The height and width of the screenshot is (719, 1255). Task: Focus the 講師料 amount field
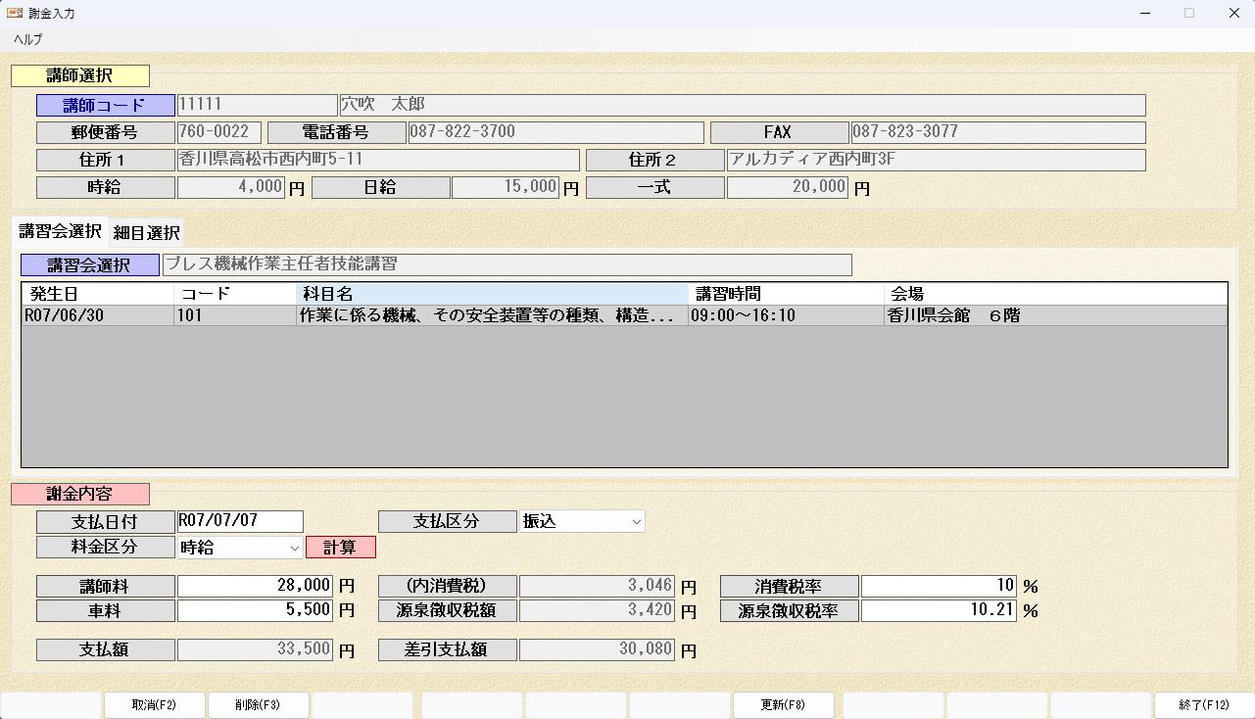pyautogui.click(x=255, y=586)
